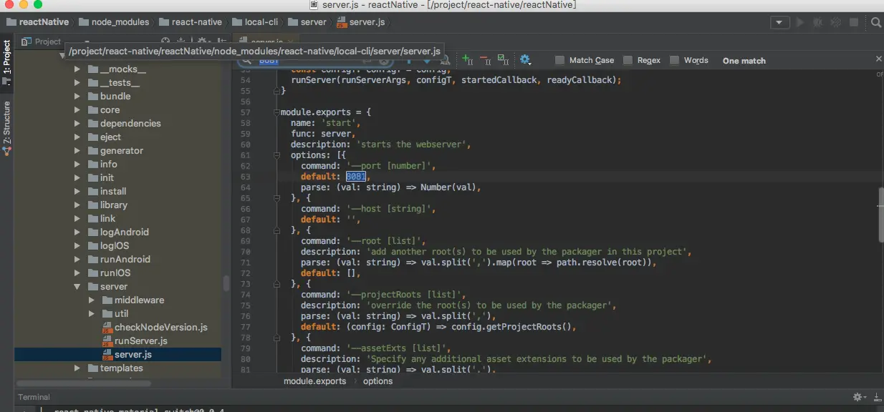This screenshot has height=412, width=884.
Task: Enable the Words checkbox
Action: 675,61
